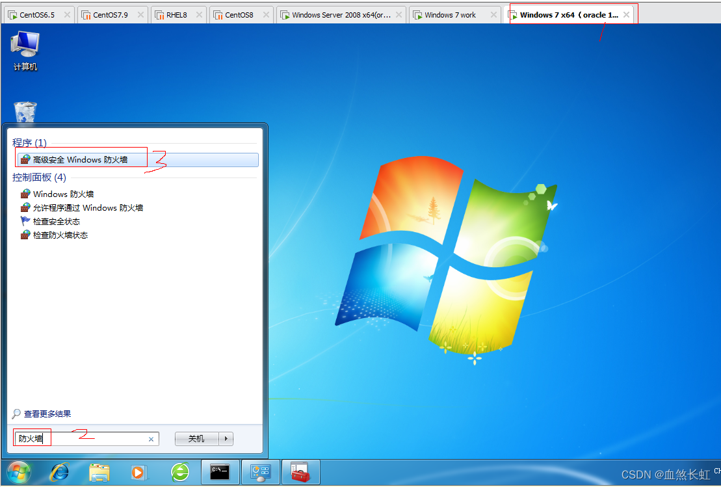This screenshot has width=721, height=487.
Task: Click 查看更多结果 link
Action: pos(47,414)
